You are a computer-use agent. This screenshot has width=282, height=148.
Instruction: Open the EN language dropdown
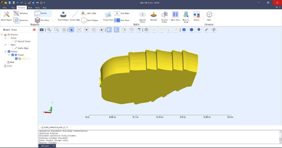(278, 7)
